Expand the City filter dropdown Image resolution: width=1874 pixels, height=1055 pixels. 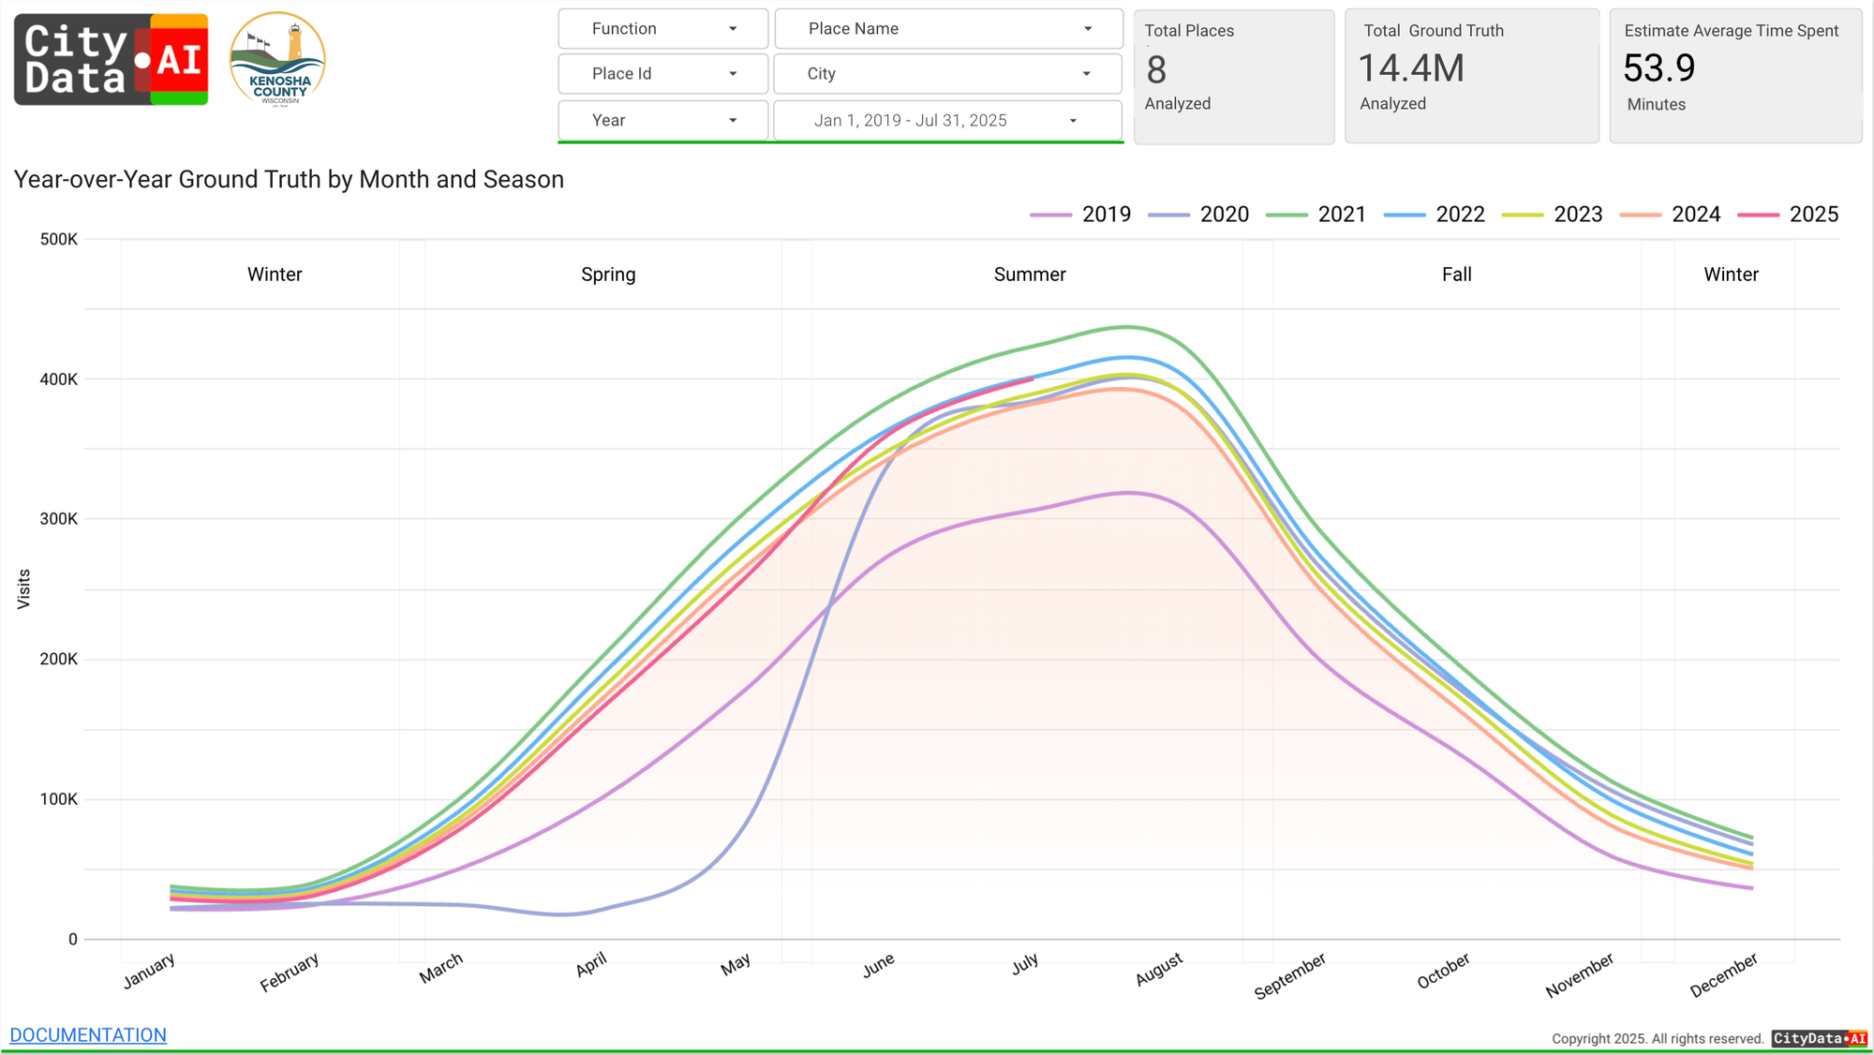coord(948,74)
